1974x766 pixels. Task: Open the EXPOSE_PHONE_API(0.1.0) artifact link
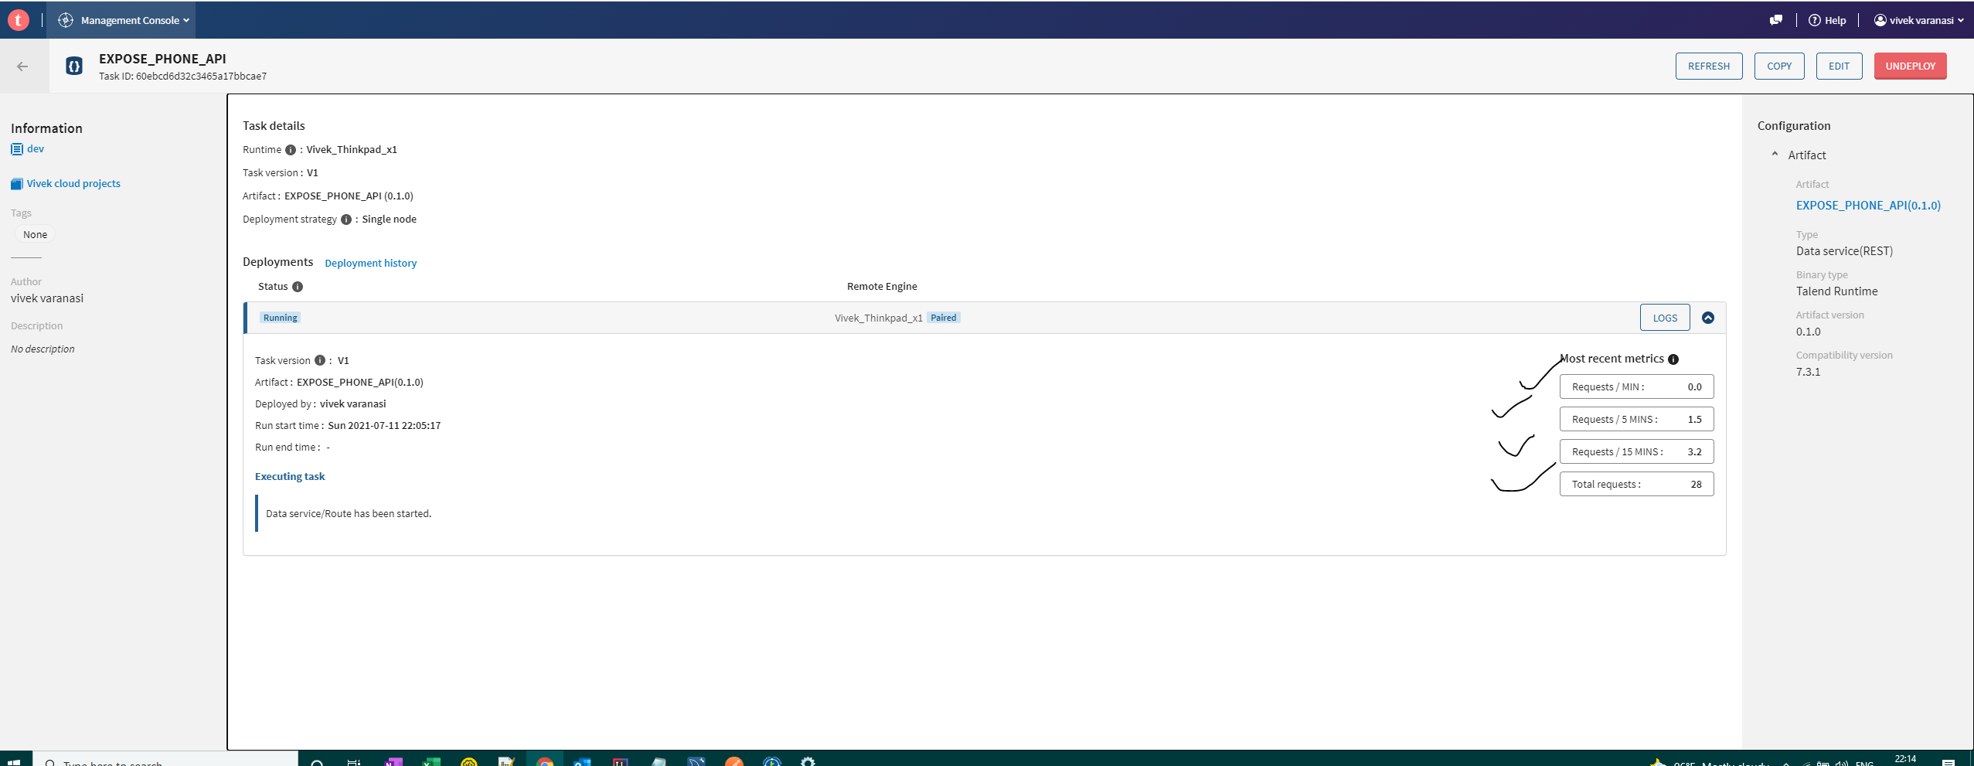(x=1868, y=206)
